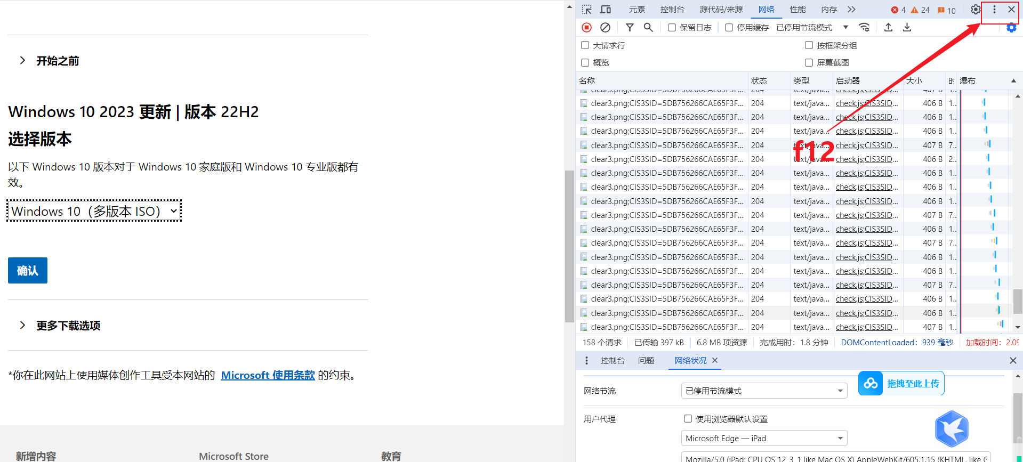The image size is (1023, 462).
Task: Export HAR file download icon
Action: click(x=907, y=27)
